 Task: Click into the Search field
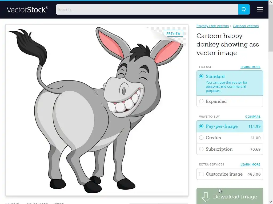(x=147, y=9)
